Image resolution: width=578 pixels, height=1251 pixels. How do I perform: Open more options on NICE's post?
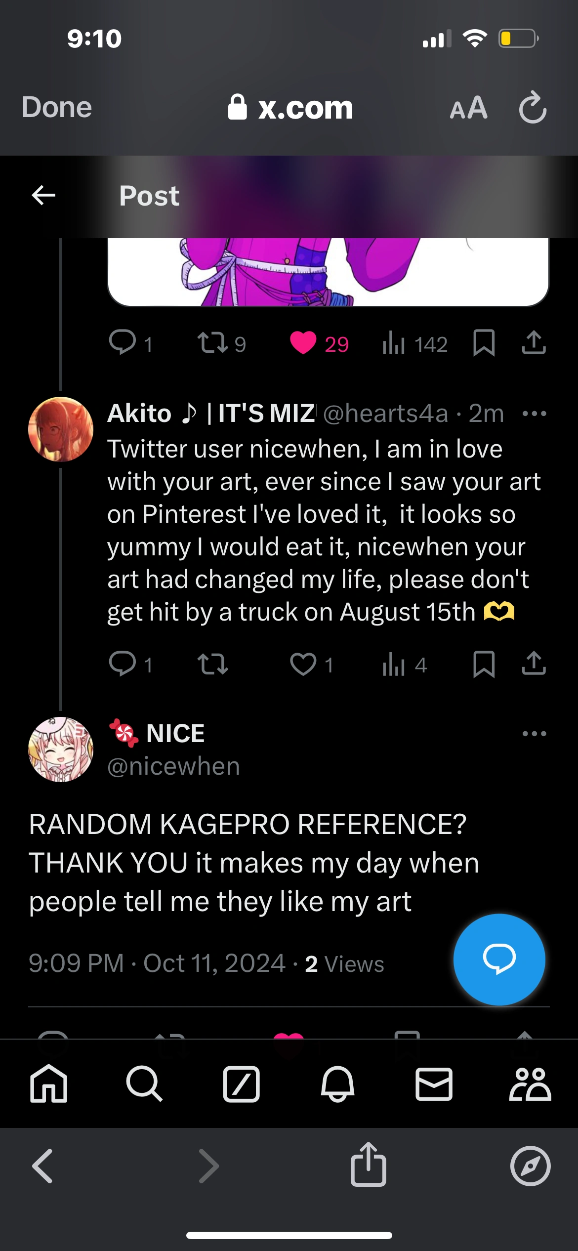click(534, 734)
